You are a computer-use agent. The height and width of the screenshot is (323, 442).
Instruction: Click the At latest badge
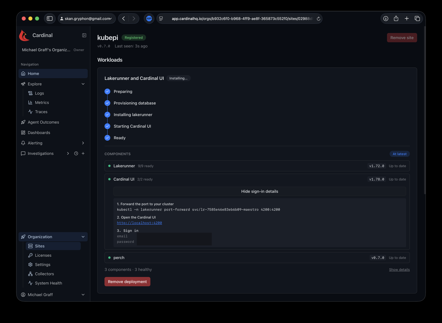coord(400,154)
